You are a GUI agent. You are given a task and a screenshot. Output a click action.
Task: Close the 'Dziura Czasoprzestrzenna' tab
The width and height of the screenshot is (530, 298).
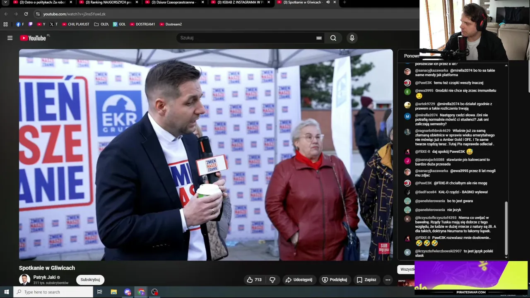(x=202, y=2)
